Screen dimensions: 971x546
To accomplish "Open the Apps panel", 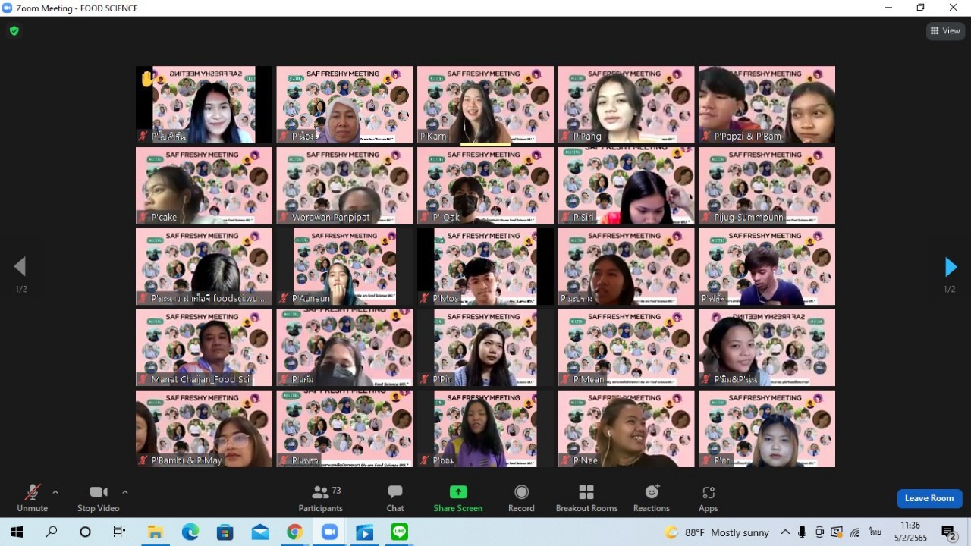I will (x=708, y=499).
